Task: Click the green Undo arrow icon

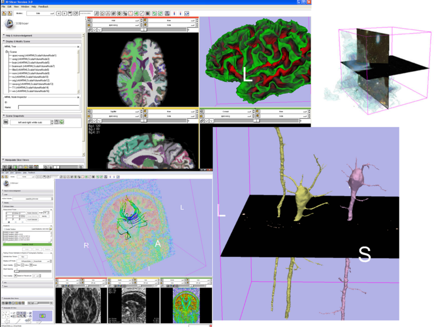Action: (154, 13)
